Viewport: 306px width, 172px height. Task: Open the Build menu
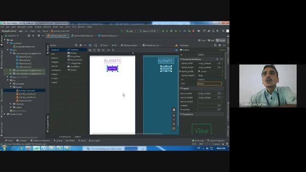(x=55, y=27)
